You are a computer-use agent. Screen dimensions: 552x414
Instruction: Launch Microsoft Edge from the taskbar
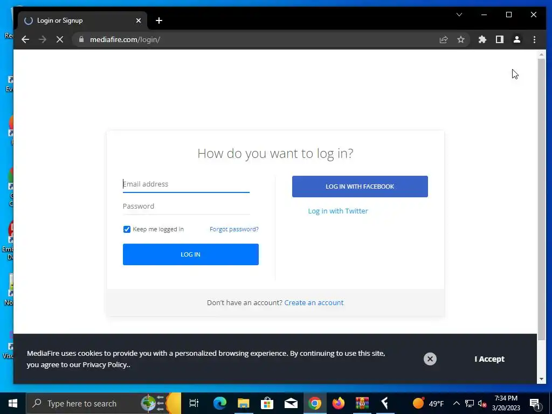coord(220,403)
